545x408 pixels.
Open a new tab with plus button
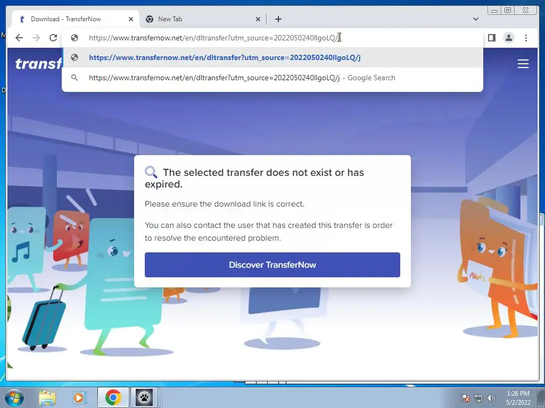[x=278, y=19]
